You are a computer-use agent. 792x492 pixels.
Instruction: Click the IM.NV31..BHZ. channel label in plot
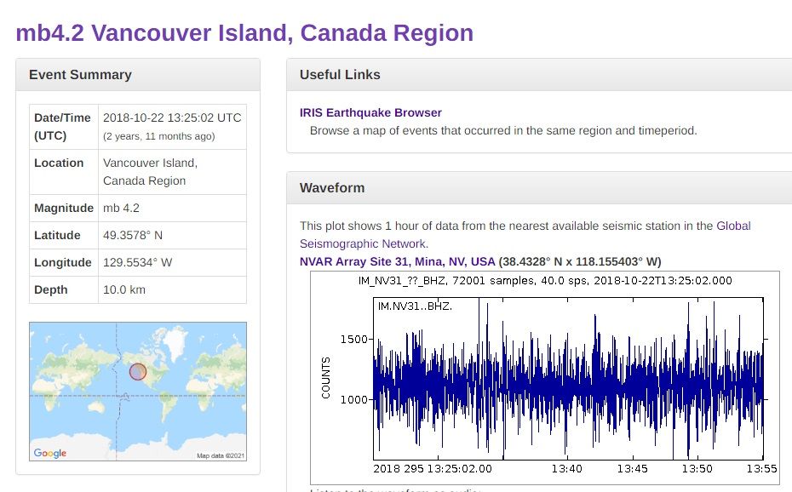415,306
